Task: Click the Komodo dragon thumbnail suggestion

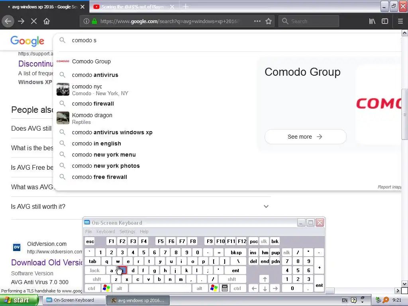Action: click(x=63, y=118)
